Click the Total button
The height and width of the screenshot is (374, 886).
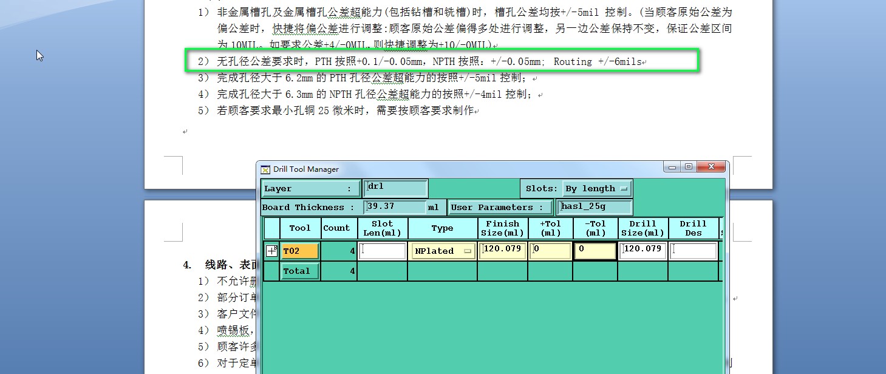[300, 271]
